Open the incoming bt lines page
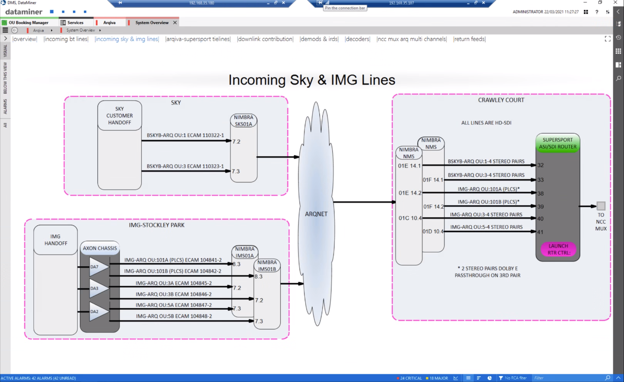Viewport: 624px width, 382px height. [66, 39]
